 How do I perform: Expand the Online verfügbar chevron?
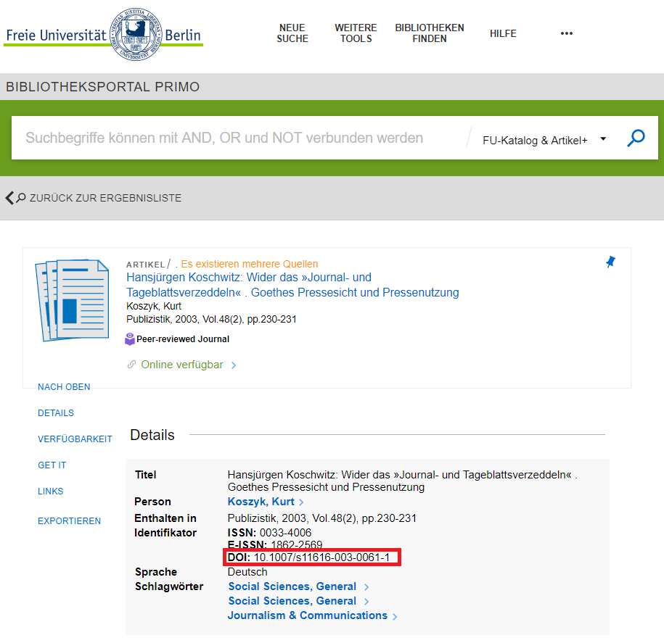point(234,365)
